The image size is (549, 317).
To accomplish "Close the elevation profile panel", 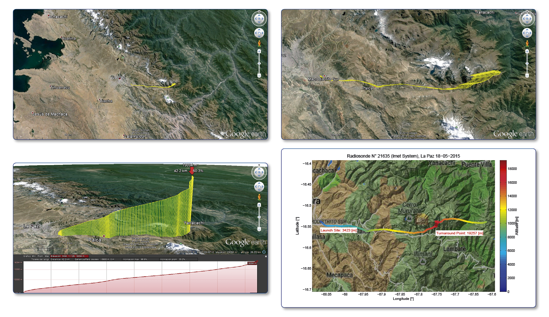I will [x=266, y=256].
